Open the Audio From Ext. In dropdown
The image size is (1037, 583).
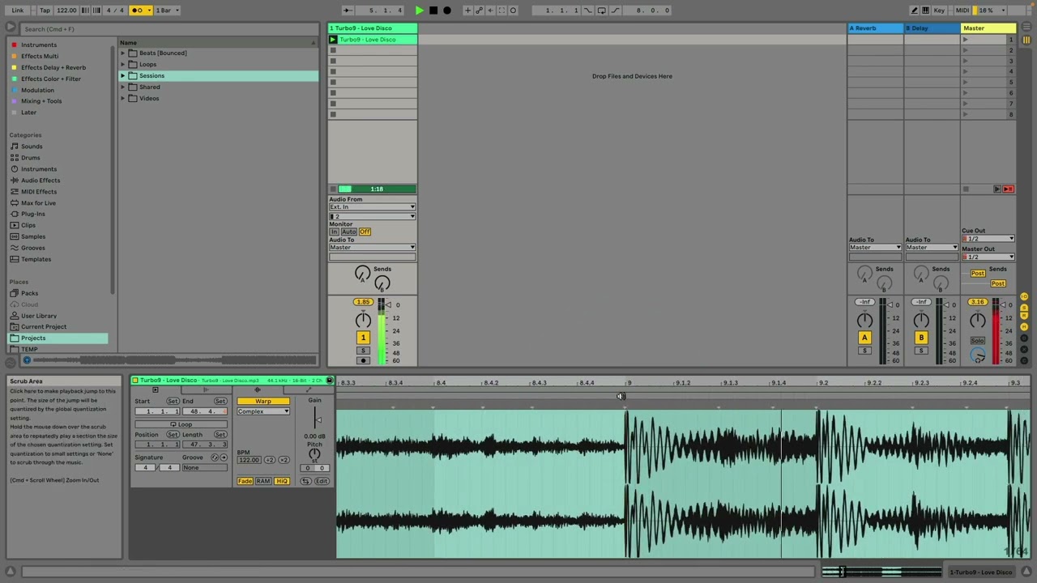372,207
